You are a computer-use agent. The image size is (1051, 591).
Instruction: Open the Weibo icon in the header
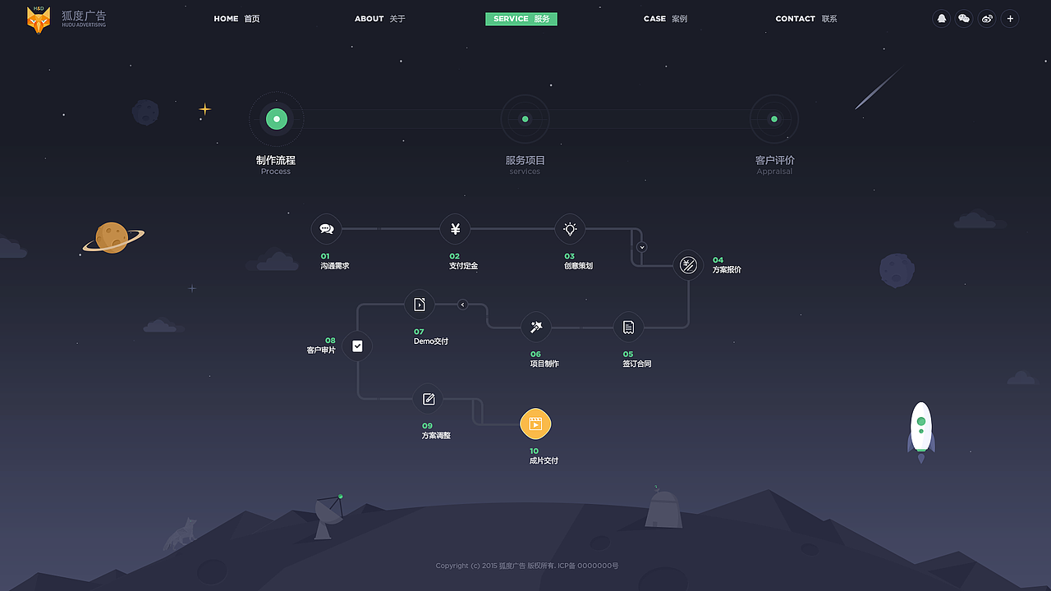coord(987,19)
